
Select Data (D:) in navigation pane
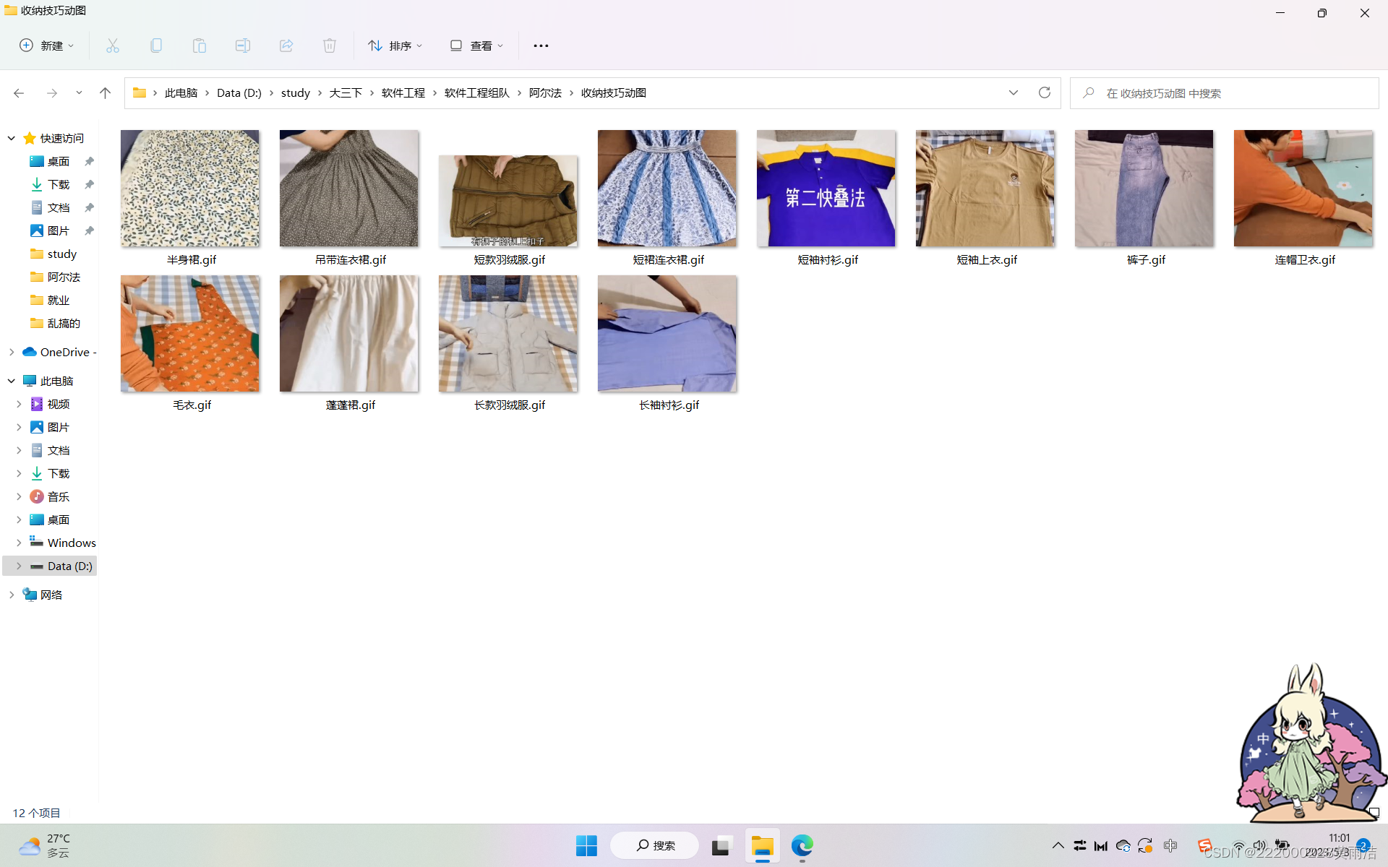pyautogui.click(x=69, y=566)
